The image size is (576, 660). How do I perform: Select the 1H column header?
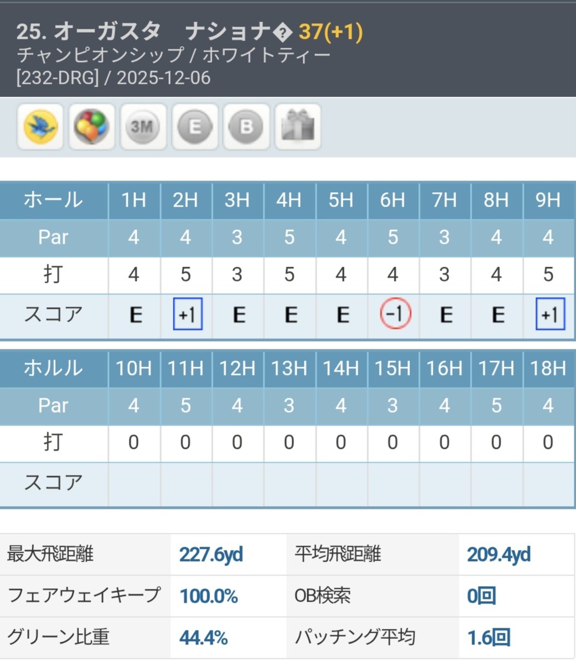(134, 200)
